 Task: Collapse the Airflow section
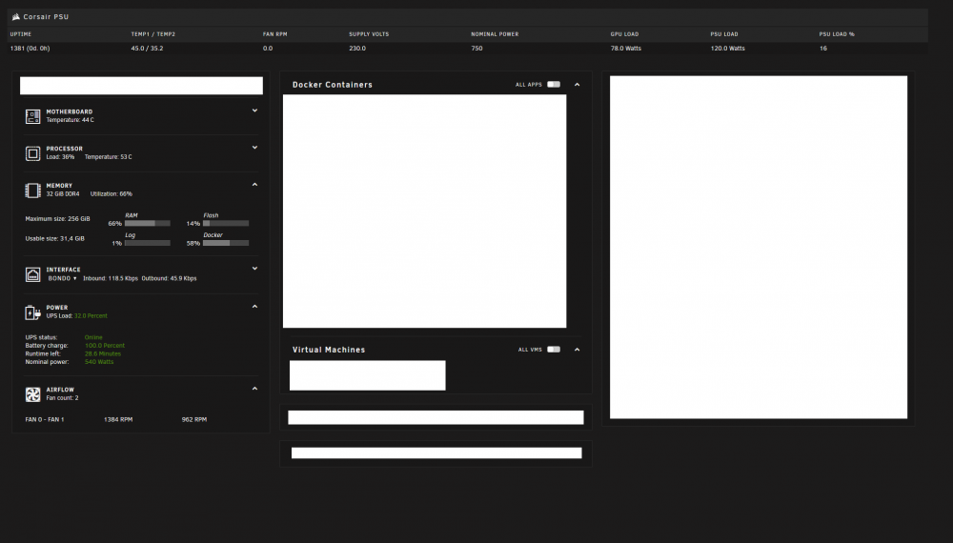click(254, 389)
